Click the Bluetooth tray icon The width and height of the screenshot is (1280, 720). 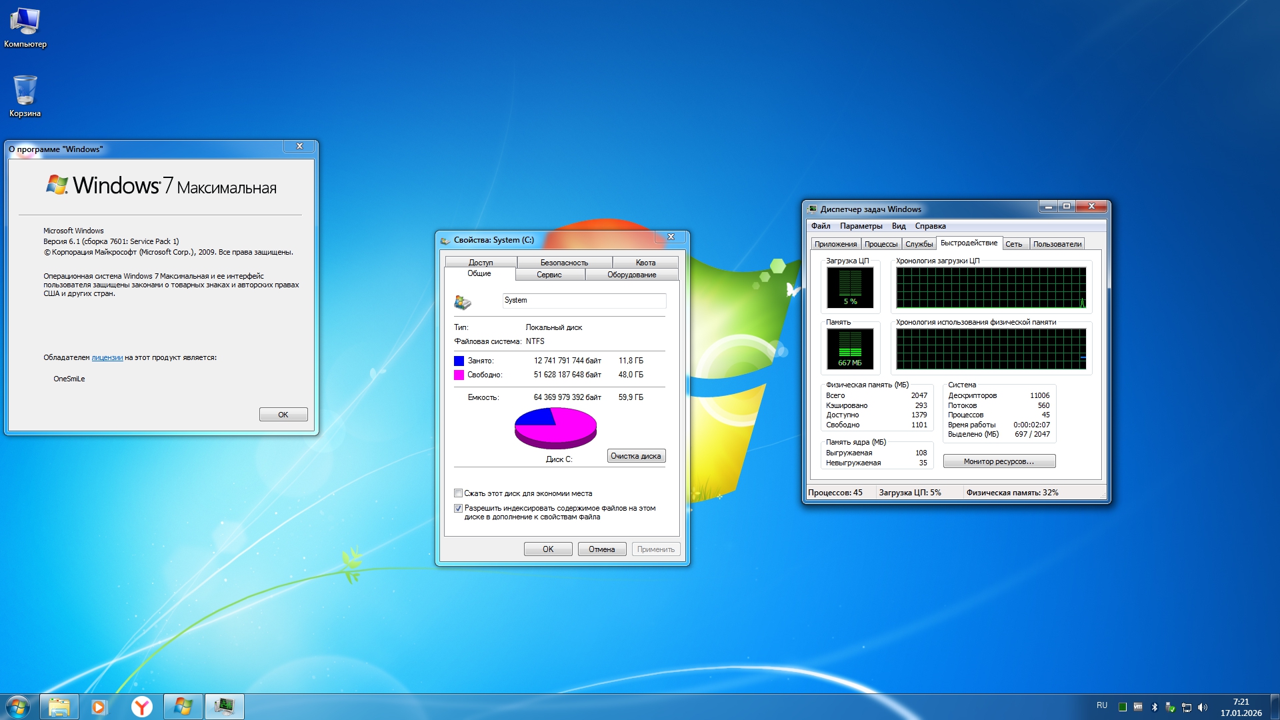tap(1155, 707)
